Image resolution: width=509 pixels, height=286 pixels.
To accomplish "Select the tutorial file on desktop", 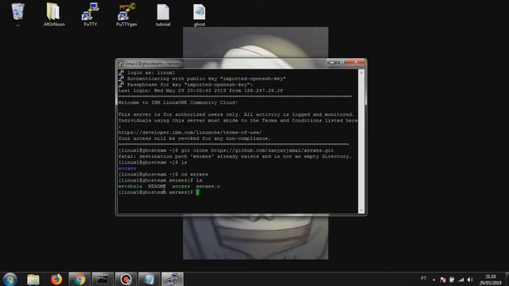I will 163,15.
